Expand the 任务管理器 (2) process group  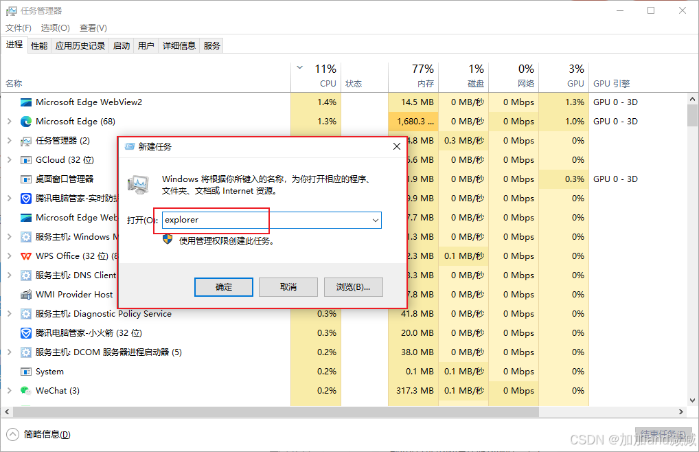click(10, 140)
